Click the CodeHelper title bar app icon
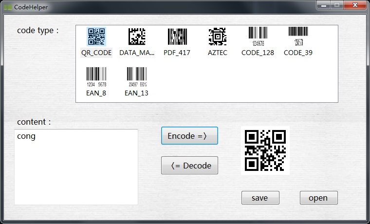The width and height of the screenshot is (370, 224). click(8, 7)
